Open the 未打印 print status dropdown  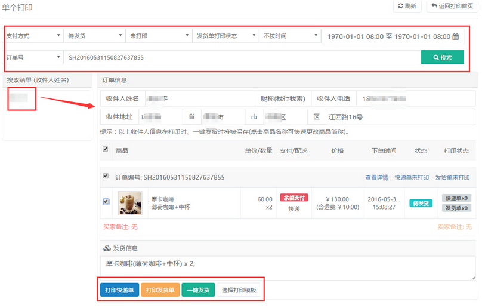(x=158, y=36)
